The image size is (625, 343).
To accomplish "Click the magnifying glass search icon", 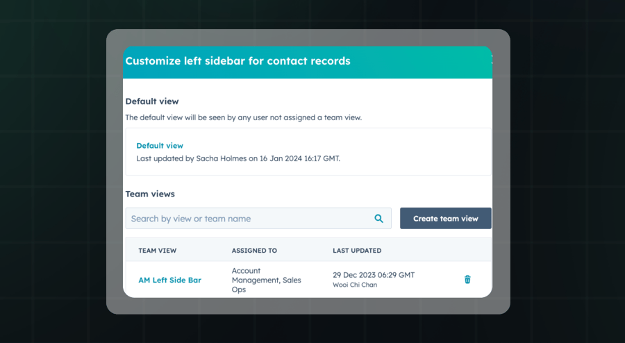I will 379,219.
